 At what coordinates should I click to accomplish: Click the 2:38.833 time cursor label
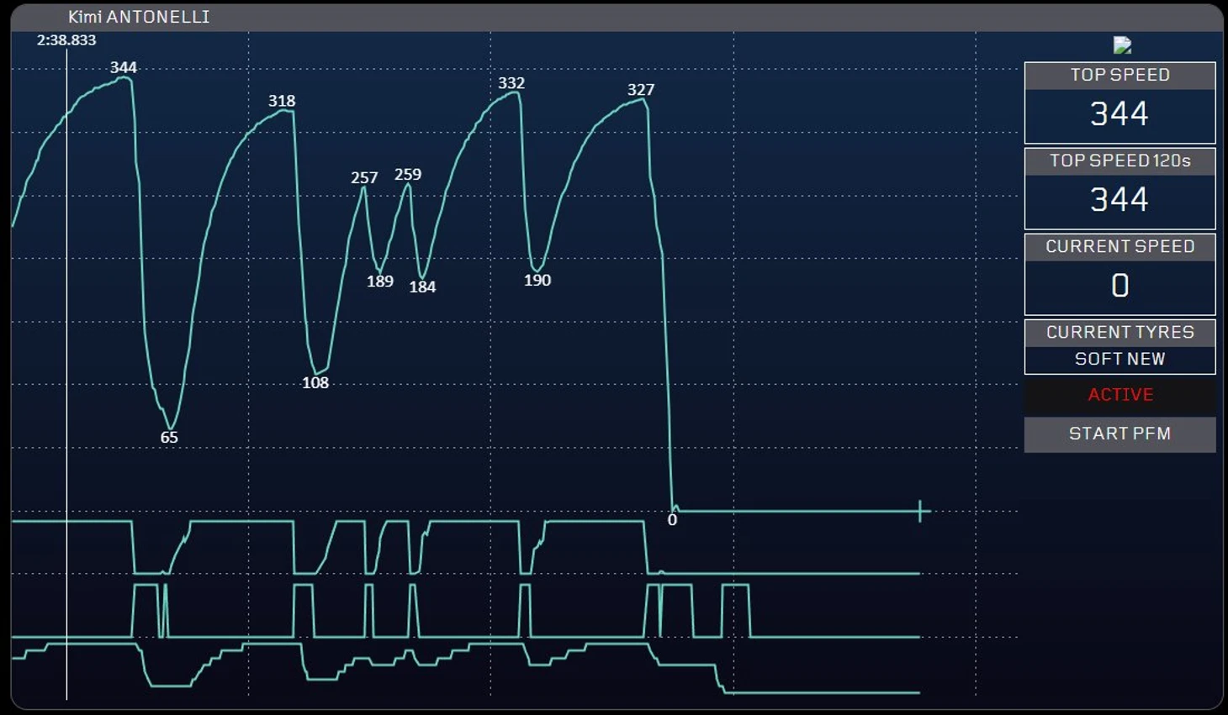coord(66,40)
